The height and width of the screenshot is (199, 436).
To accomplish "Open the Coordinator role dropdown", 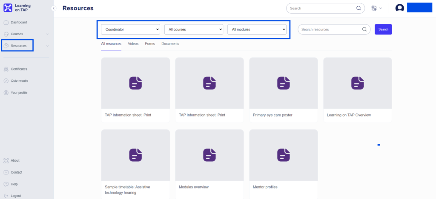I will pyautogui.click(x=130, y=29).
